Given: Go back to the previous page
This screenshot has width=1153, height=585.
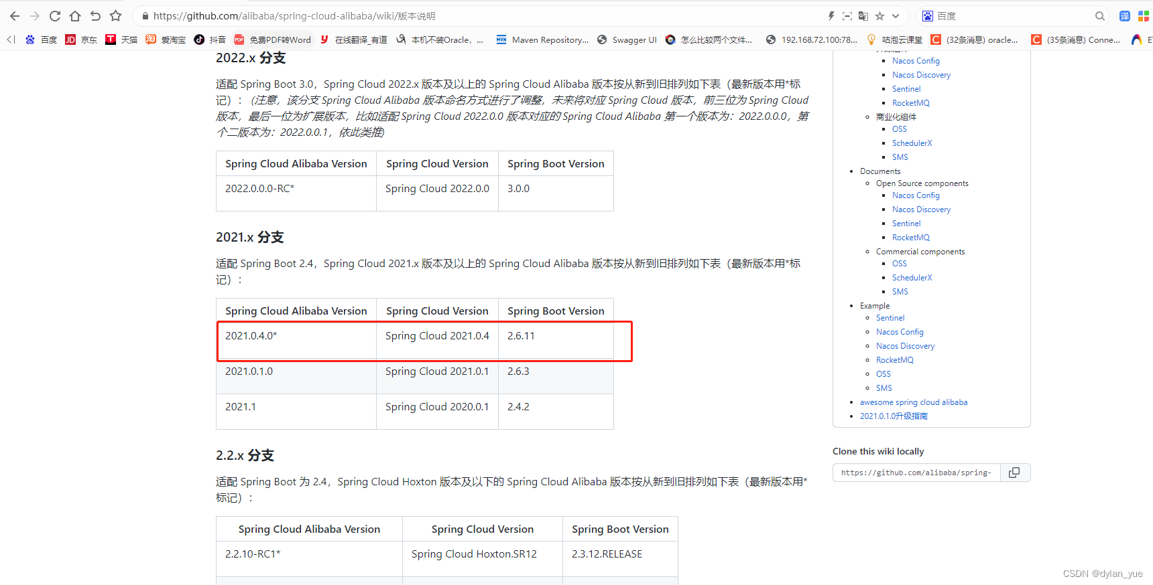Looking at the screenshot, I should [x=15, y=16].
